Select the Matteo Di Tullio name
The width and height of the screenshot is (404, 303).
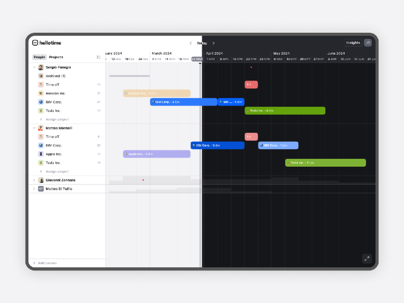[59, 188]
